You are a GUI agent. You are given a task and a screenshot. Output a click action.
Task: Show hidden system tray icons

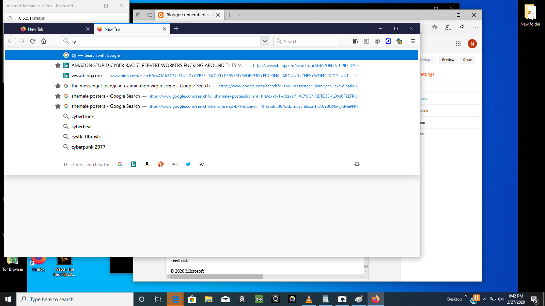485,299
